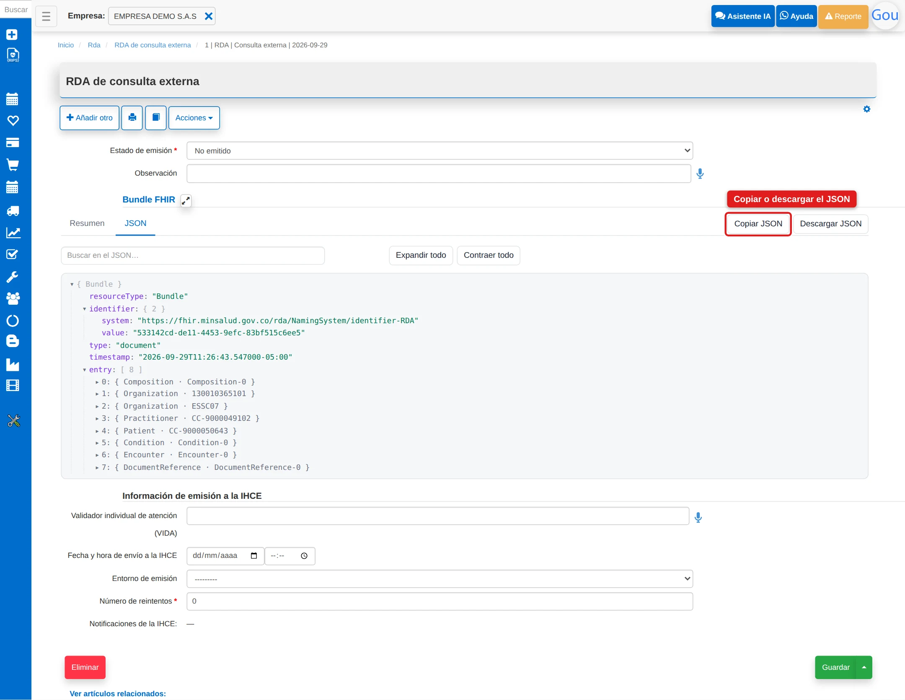Viewport: 905px width, 700px height.
Task: Open the RIPS document sidebar icon
Action: coord(13,55)
